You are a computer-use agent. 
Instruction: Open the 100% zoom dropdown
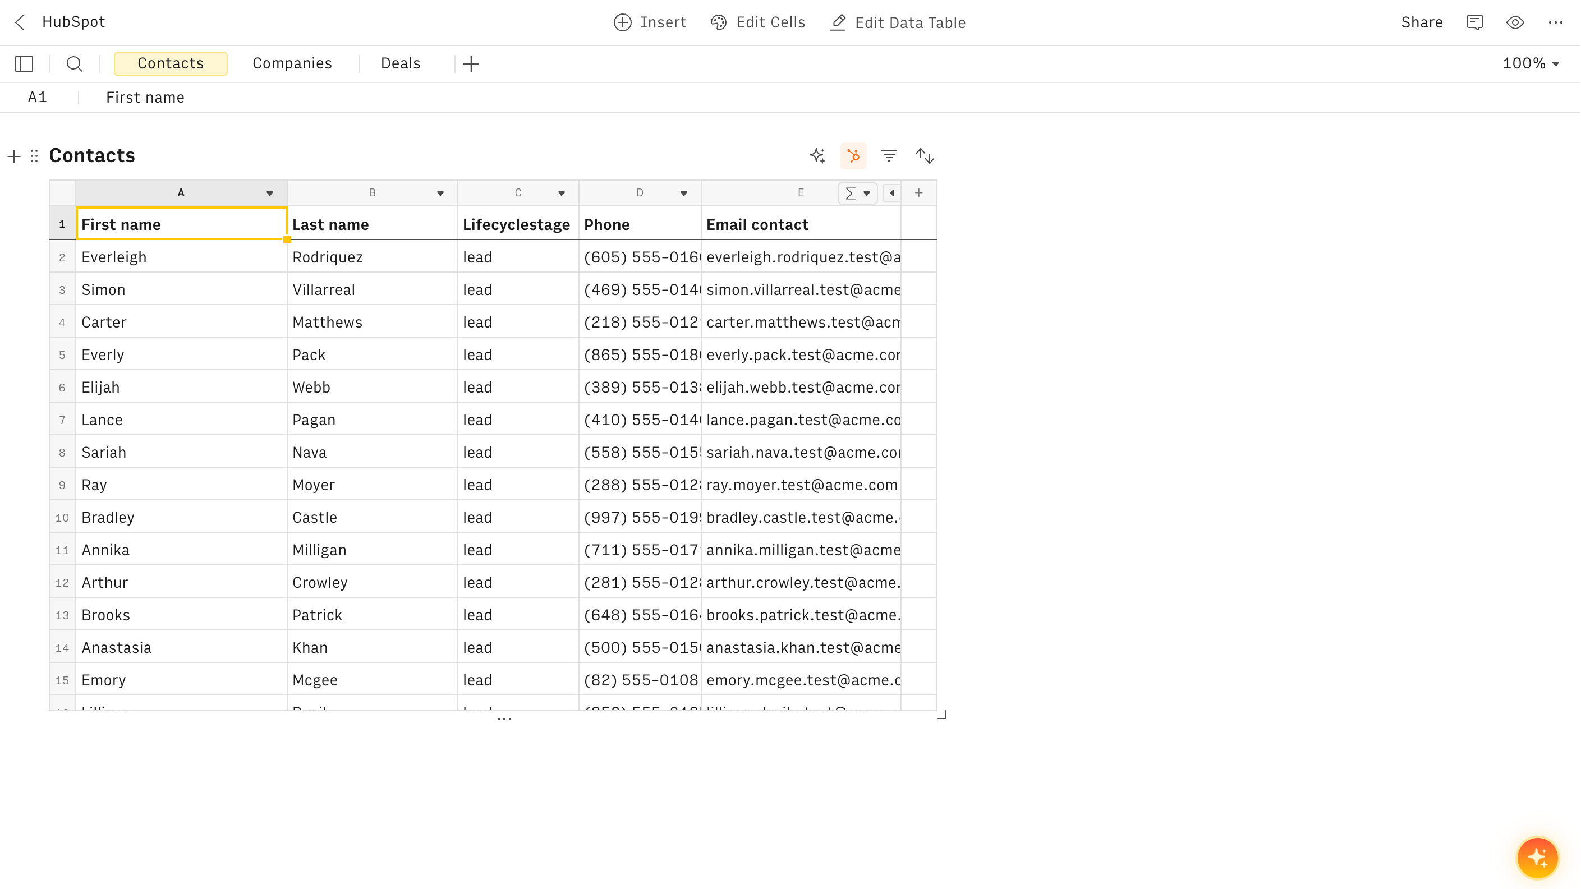point(1531,64)
